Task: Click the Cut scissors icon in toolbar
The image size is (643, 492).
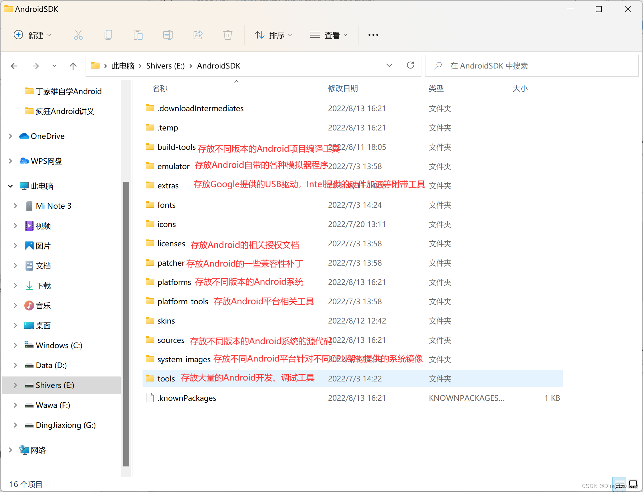Action: (78, 35)
